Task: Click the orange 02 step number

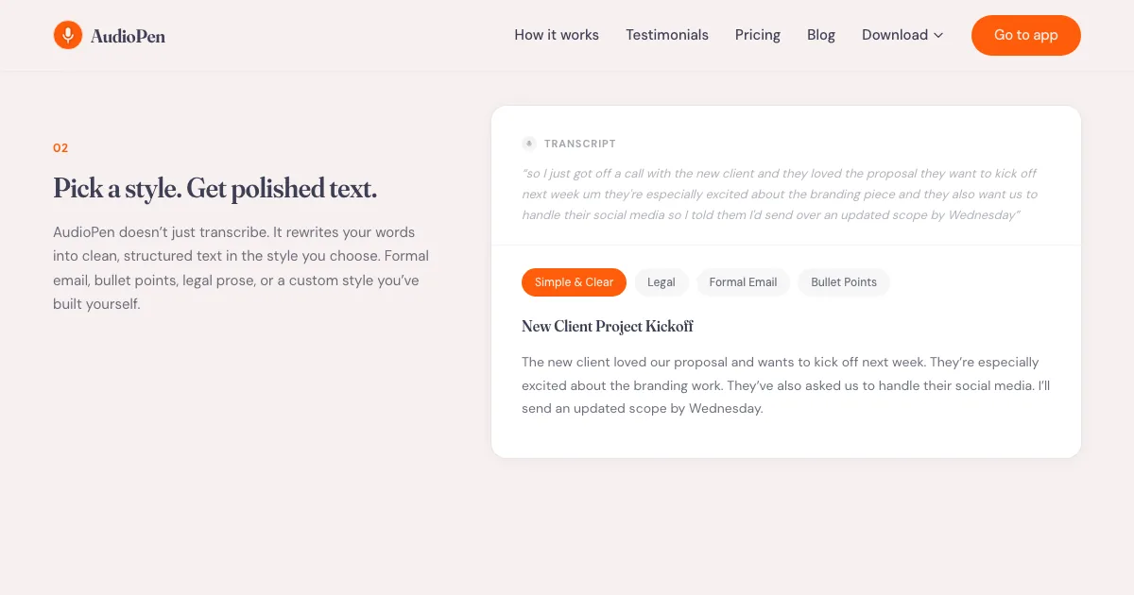Action: (x=60, y=148)
